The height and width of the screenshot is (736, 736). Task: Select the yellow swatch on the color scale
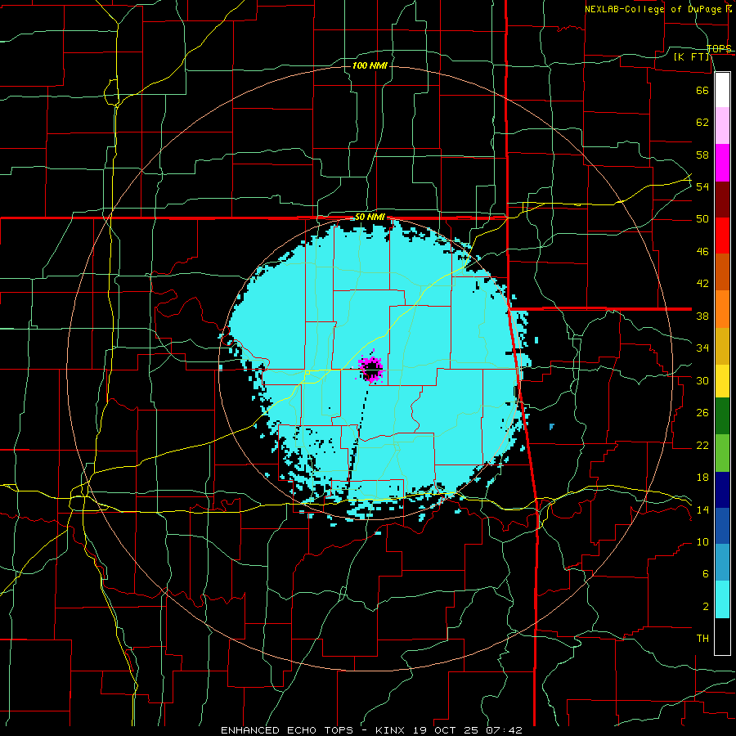pos(722,380)
